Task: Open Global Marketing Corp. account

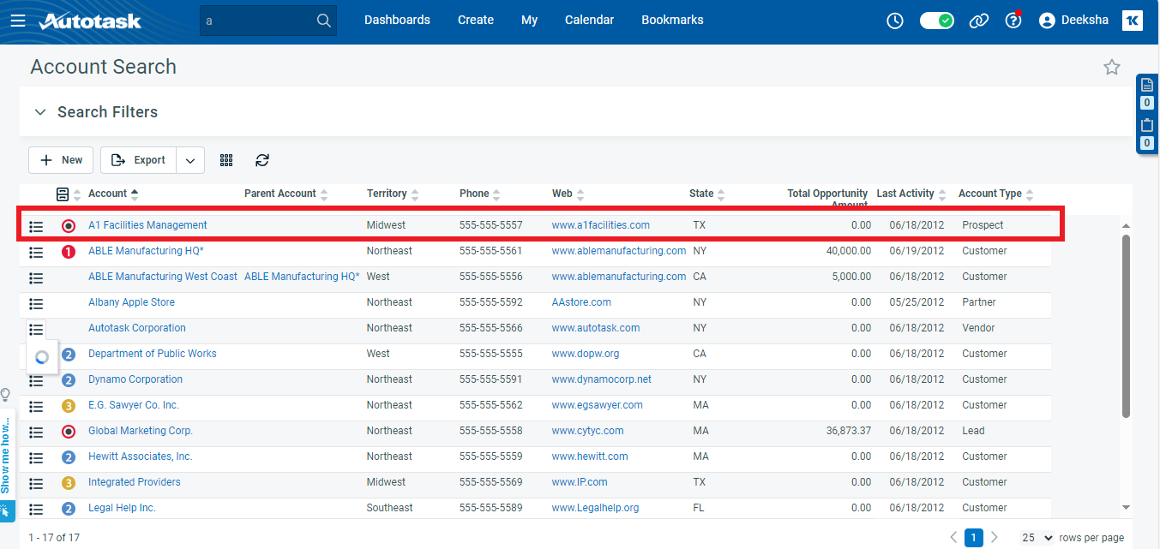Action: [x=141, y=431]
